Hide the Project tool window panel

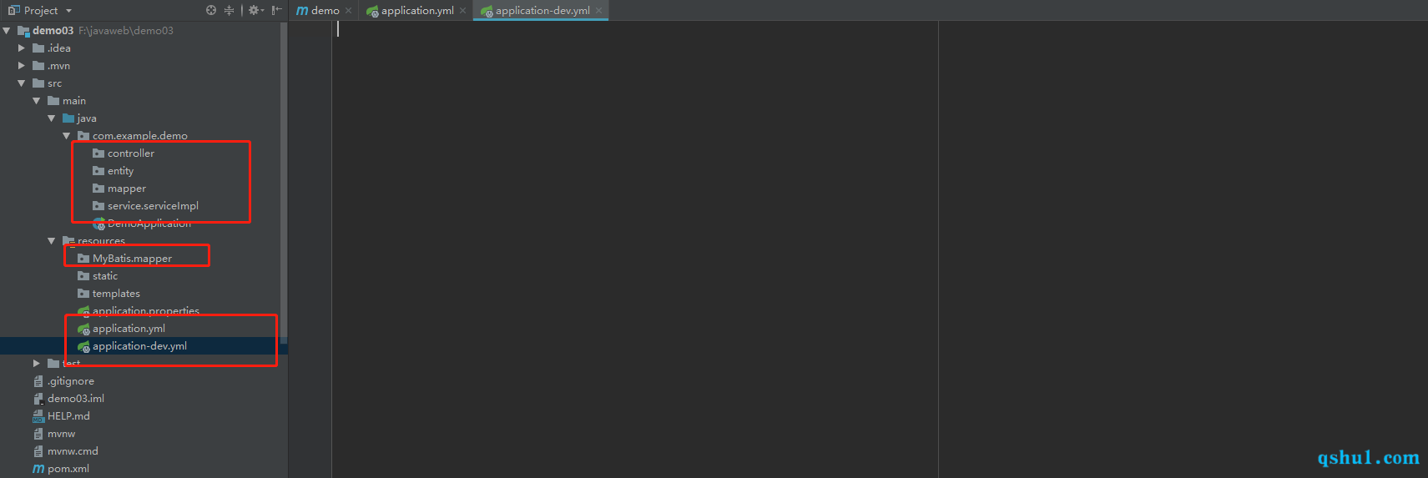pyautogui.click(x=277, y=10)
